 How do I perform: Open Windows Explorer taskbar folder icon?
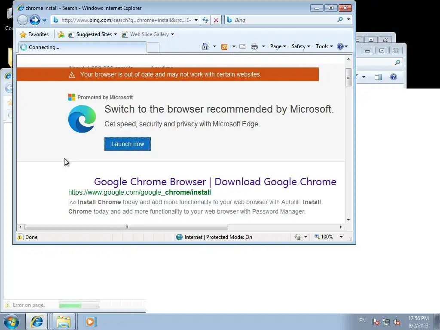[64, 321]
